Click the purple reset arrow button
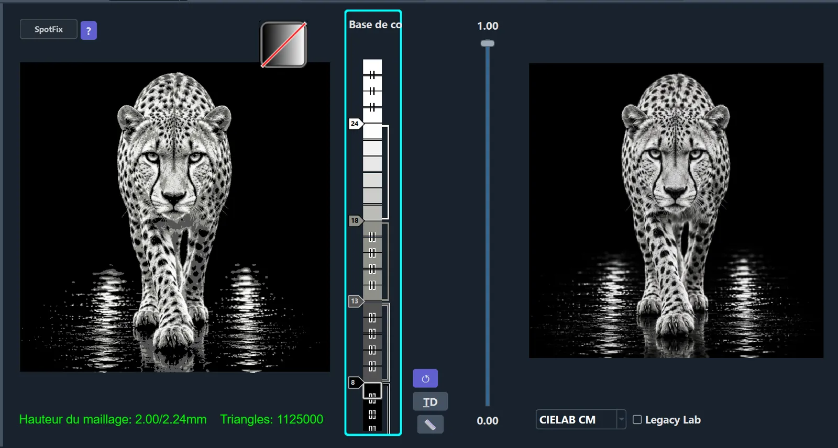 point(425,378)
